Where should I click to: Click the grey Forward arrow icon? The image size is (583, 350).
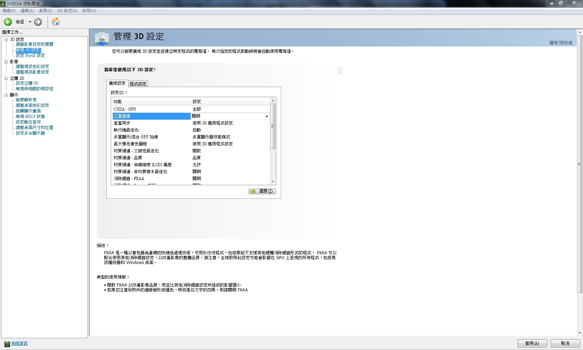tap(38, 22)
